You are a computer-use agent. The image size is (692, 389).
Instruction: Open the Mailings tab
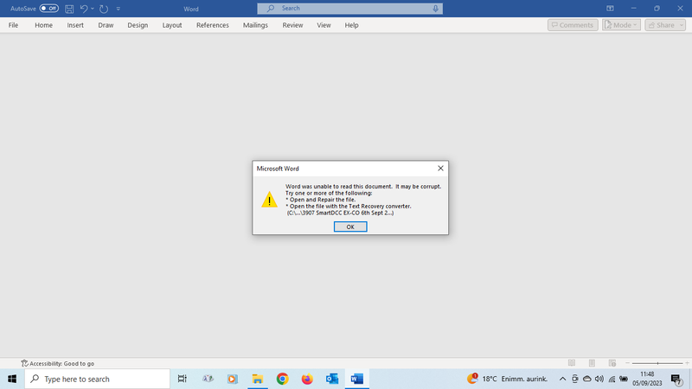(x=255, y=25)
